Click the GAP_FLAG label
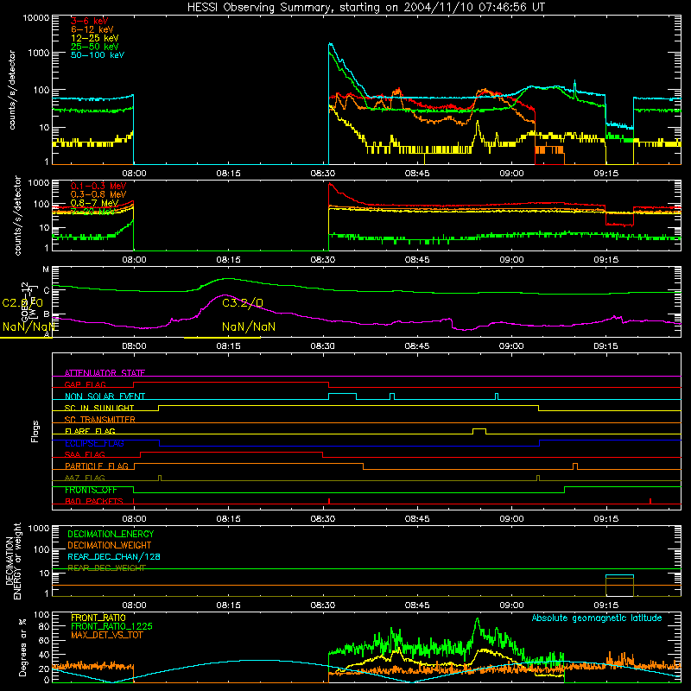 pyautogui.click(x=85, y=384)
